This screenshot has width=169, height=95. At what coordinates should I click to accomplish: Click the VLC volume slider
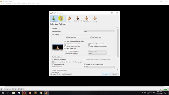[x=165, y=89]
